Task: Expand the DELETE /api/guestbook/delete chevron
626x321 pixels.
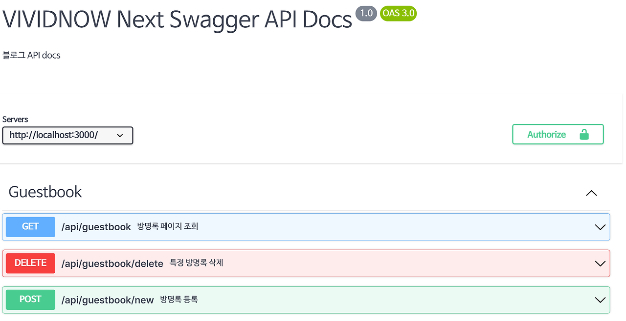Action: [600, 263]
